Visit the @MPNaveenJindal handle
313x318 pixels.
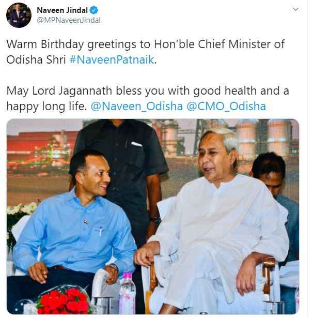pos(69,20)
